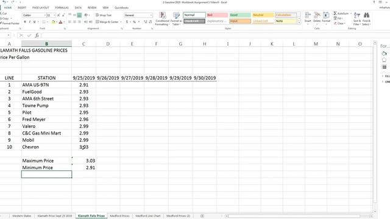Open the DATA ribbon tab
Viewport: 390px width, 219px height.
[78, 8]
